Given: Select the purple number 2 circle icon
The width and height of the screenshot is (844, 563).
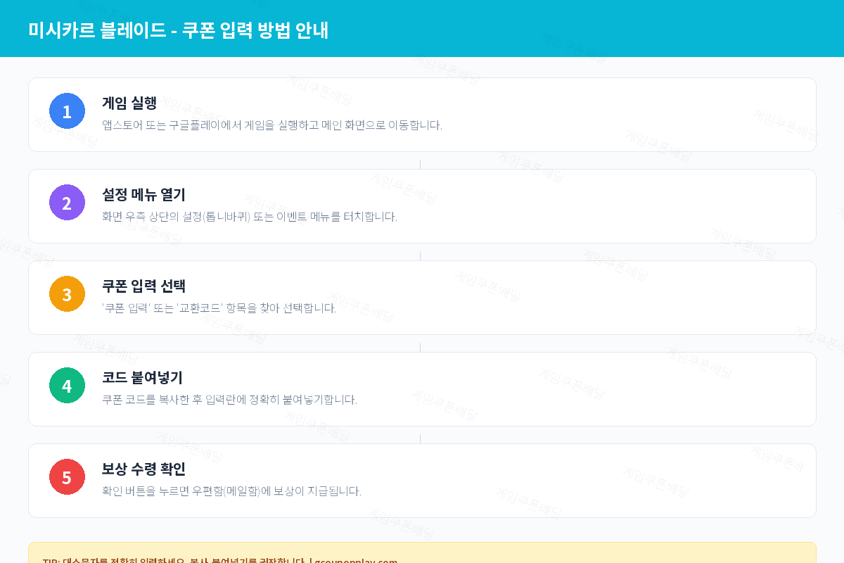Looking at the screenshot, I should coord(67,202).
